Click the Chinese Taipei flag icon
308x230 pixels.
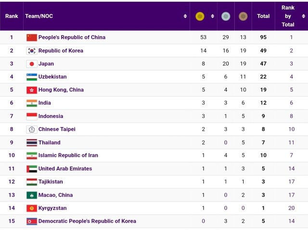[32, 129]
